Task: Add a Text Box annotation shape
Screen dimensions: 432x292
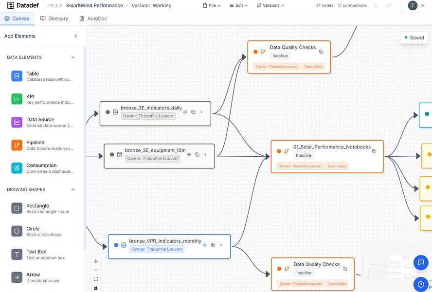Action: 17,255
